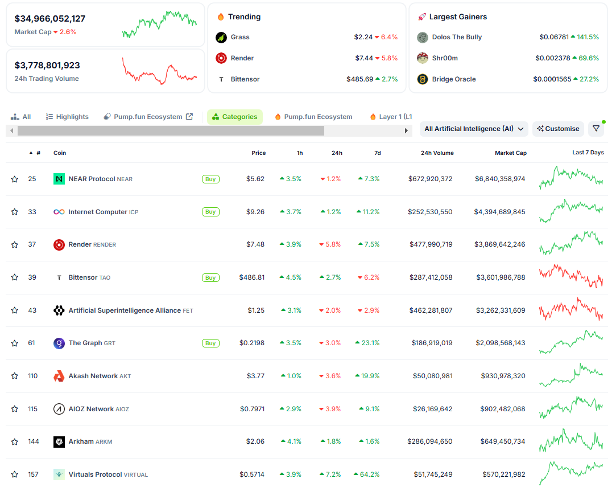Open Bittensor red 7-day sparkline
This screenshot has height=491, width=616.
571,276
